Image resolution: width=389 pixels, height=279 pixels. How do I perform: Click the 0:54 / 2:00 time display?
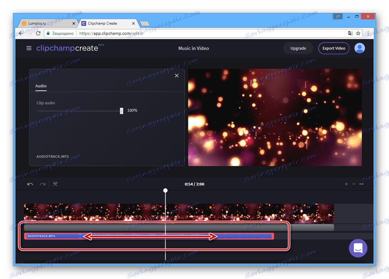pos(194,184)
